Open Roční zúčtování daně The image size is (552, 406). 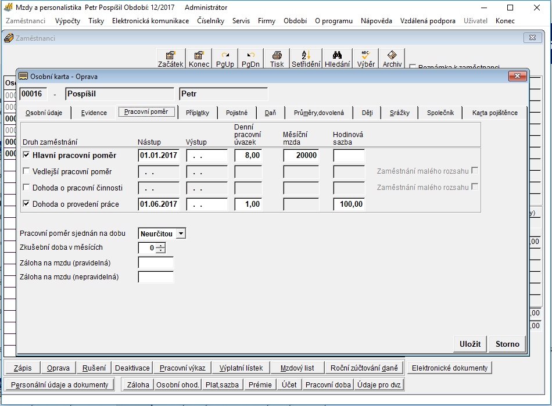coord(364,368)
